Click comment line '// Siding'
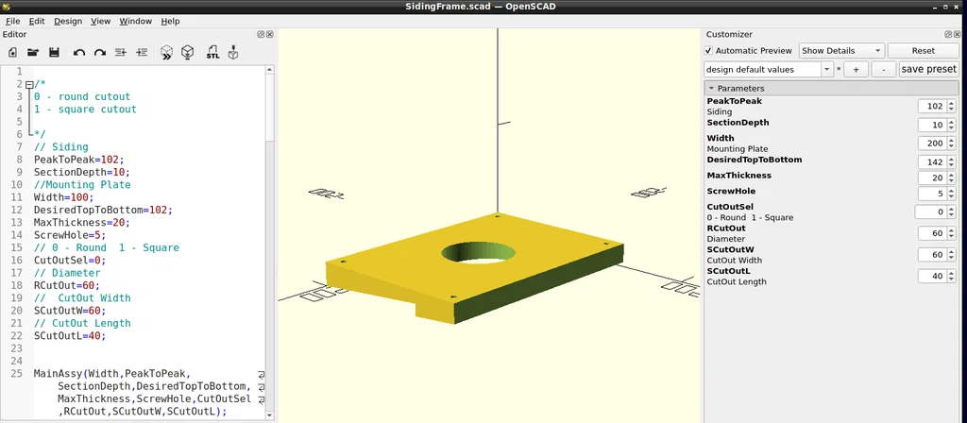Viewport: 967px width, 423px height. coord(61,146)
